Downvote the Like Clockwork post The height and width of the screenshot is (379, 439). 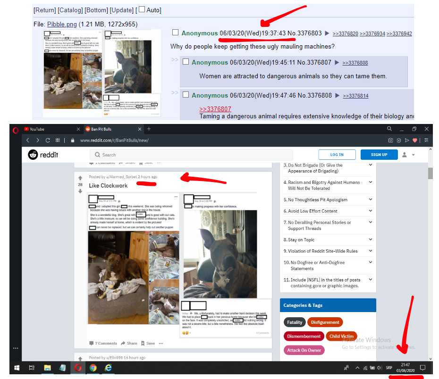80,191
